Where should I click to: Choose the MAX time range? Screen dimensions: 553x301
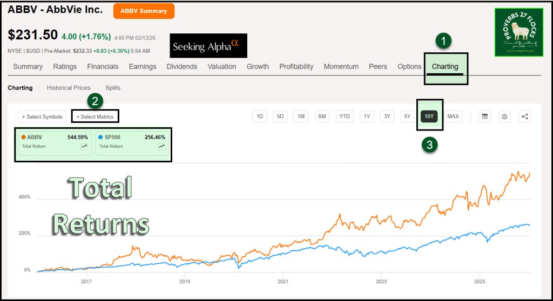click(453, 117)
